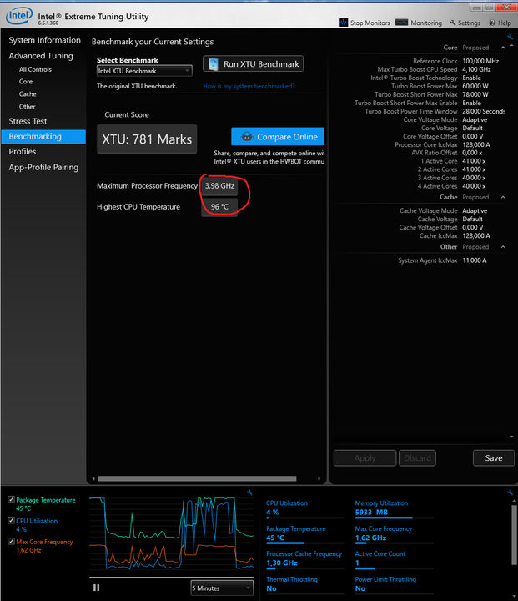Open Settings wrench icon

click(452, 23)
